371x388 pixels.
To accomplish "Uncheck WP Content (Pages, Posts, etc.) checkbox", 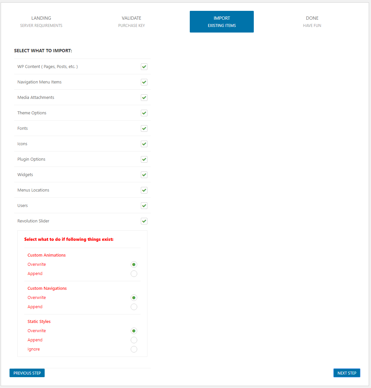I will point(144,67).
